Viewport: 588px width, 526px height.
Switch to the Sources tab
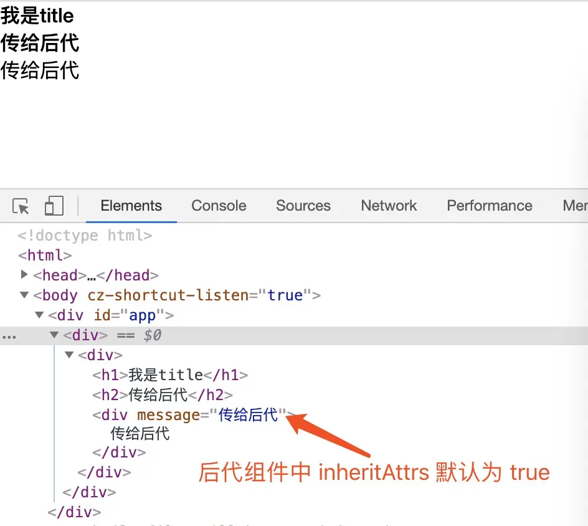[303, 205]
